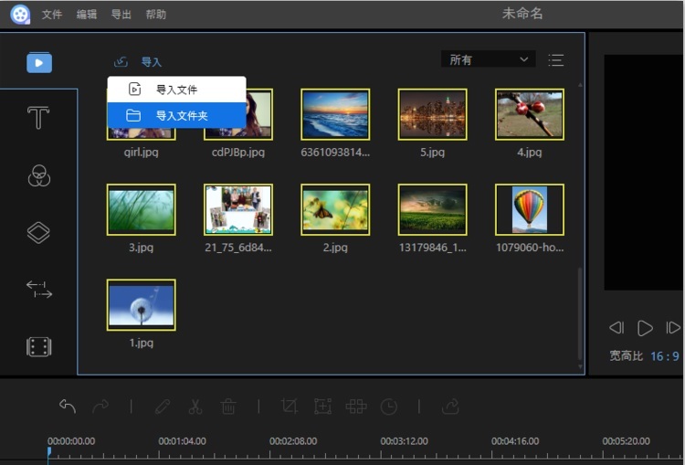Toggle the list view icon
The width and height of the screenshot is (685, 465).
555,60
